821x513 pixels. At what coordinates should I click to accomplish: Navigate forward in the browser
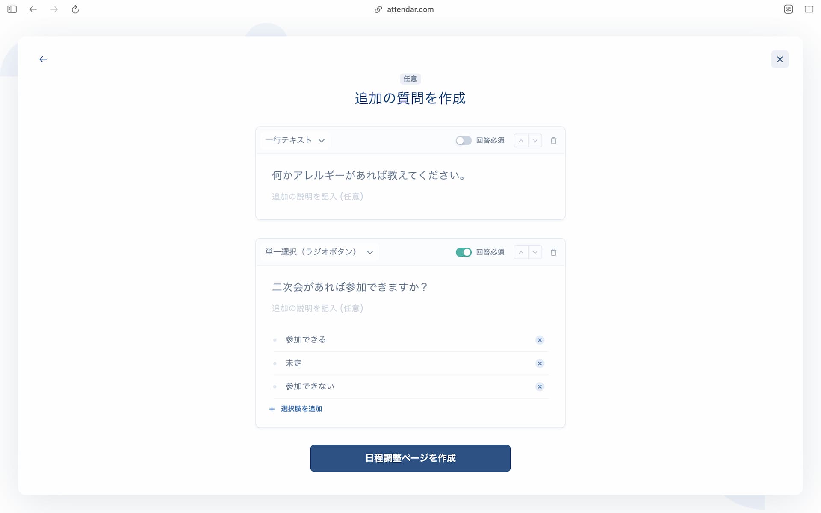click(x=54, y=9)
